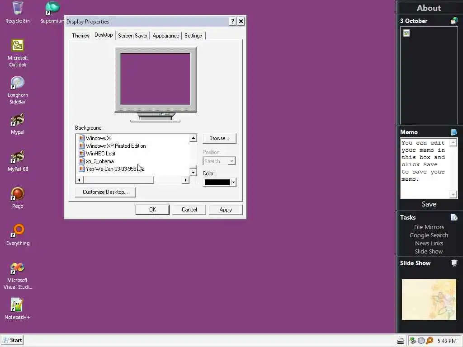Image resolution: width=463 pixels, height=347 pixels.
Task: Click the small image icon in date panel
Action: click(406, 33)
